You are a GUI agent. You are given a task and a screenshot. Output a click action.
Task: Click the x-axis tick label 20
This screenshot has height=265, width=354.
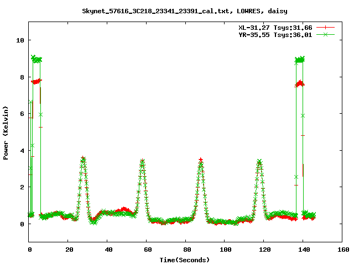(x=69, y=250)
